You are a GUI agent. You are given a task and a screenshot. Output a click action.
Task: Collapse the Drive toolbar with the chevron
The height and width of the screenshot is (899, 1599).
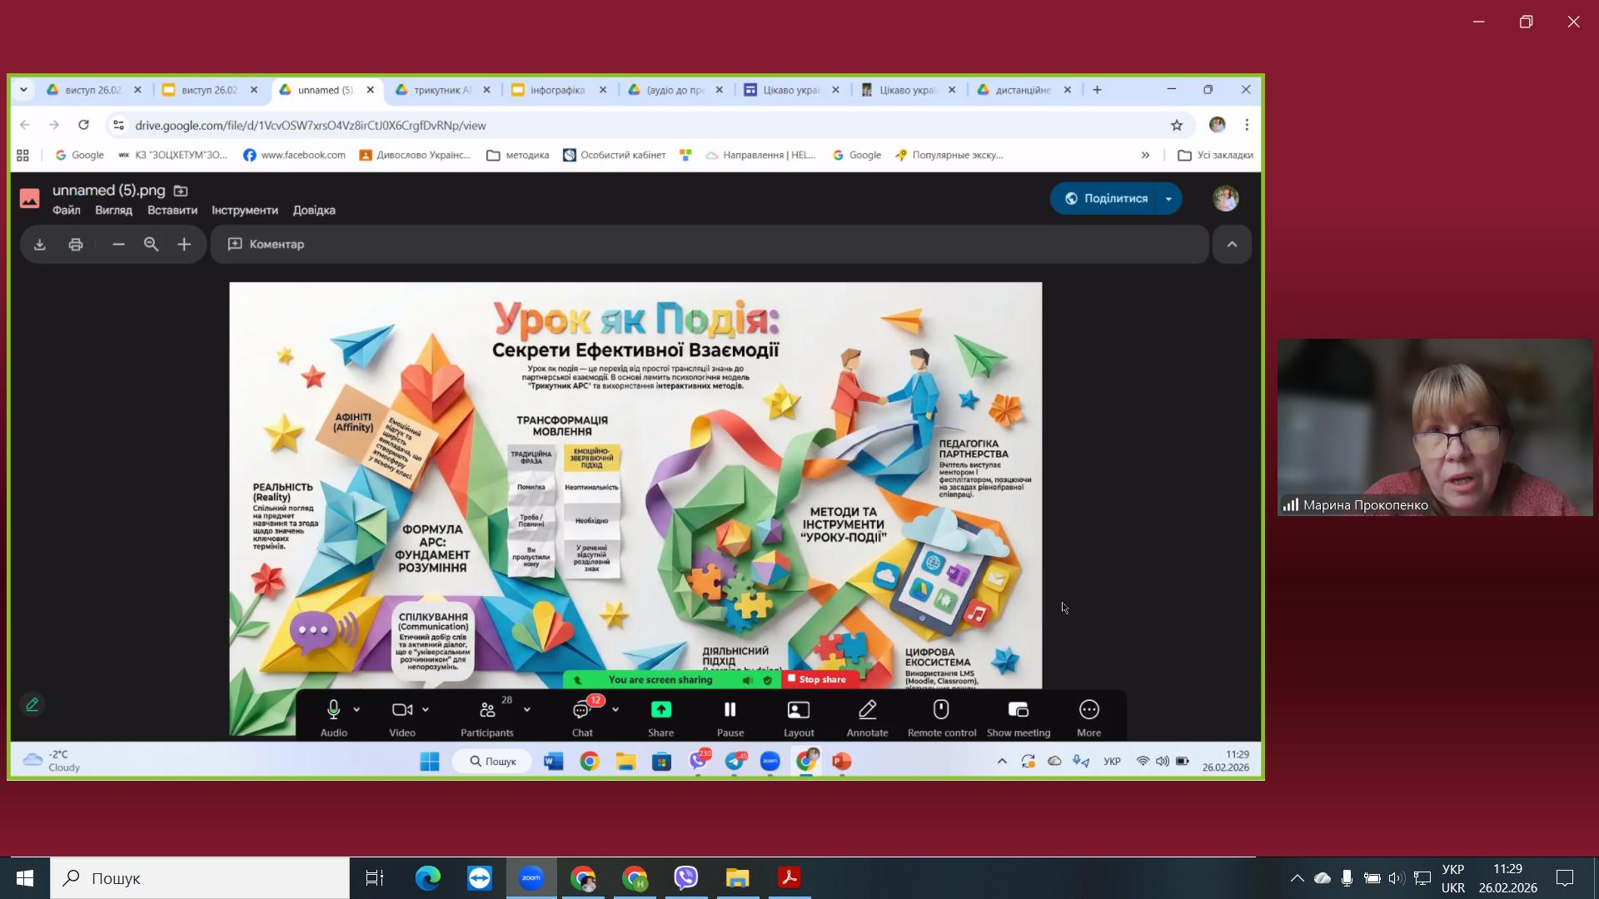click(1232, 244)
